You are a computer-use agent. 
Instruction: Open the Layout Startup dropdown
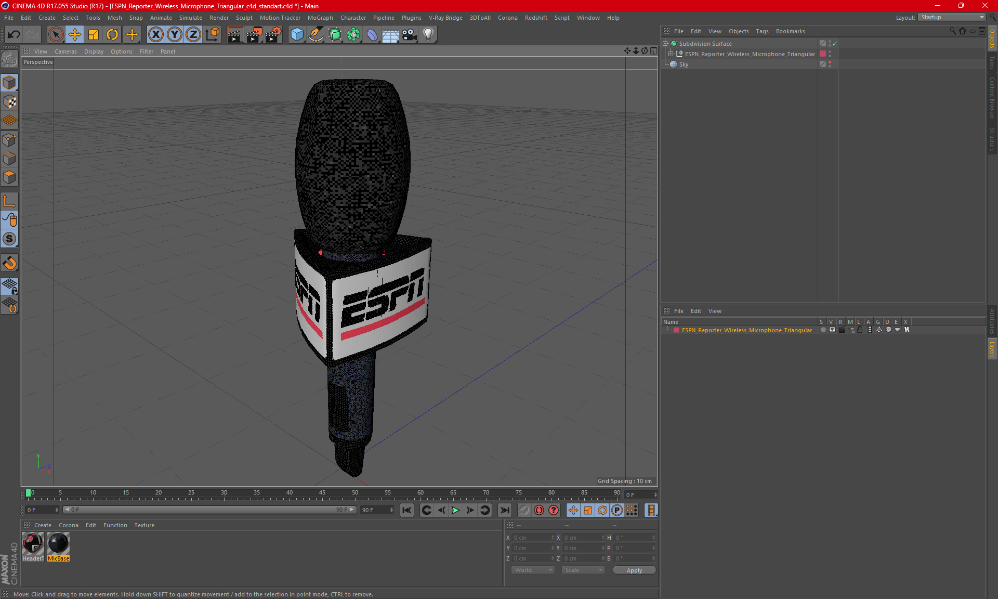(x=952, y=17)
